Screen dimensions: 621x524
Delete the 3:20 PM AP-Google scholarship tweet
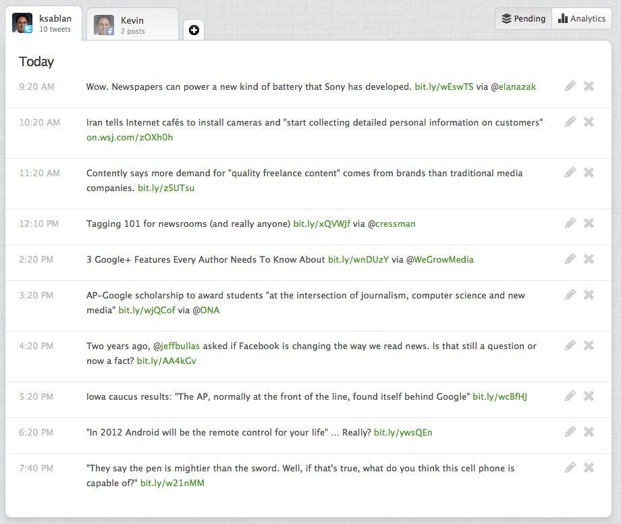[x=589, y=294]
